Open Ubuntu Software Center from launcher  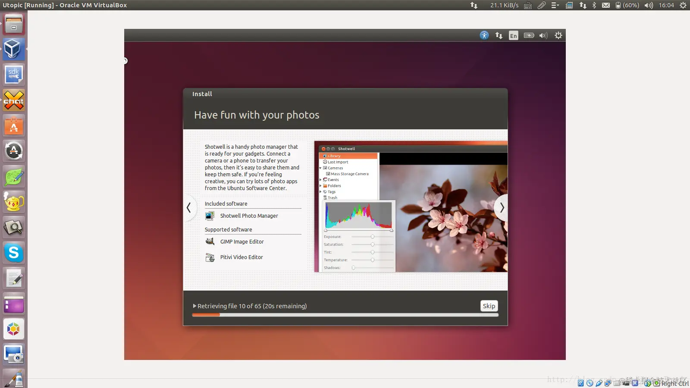point(14,125)
